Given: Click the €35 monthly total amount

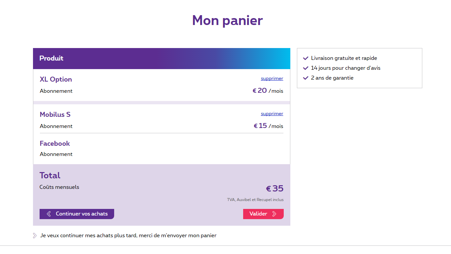Looking at the screenshot, I should click(x=274, y=189).
